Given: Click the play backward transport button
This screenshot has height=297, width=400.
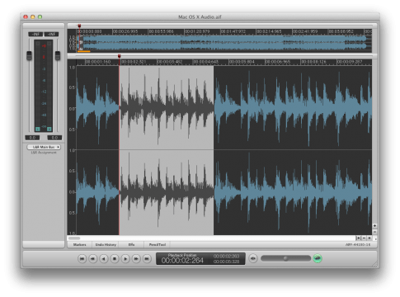Looking at the screenshot, I should [104, 259].
